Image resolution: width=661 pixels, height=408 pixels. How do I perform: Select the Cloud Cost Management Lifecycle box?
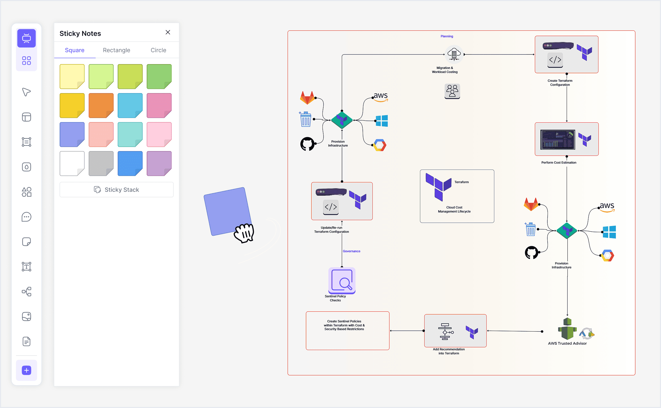(x=457, y=196)
